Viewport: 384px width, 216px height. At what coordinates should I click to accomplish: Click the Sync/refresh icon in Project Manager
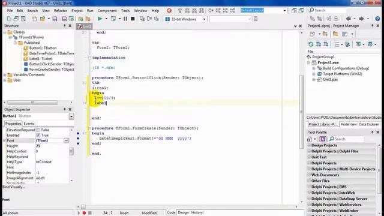coord(311,44)
